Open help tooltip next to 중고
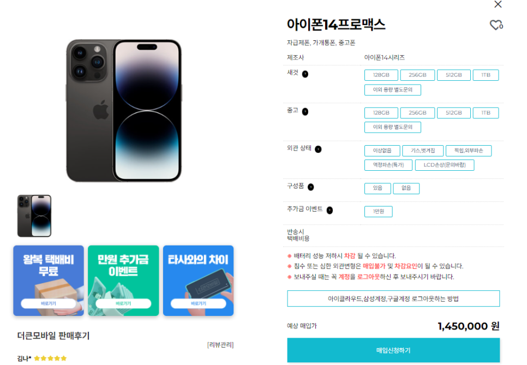This screenshot has height=365, width=527. pyautogui.click(x=305, y=112)
